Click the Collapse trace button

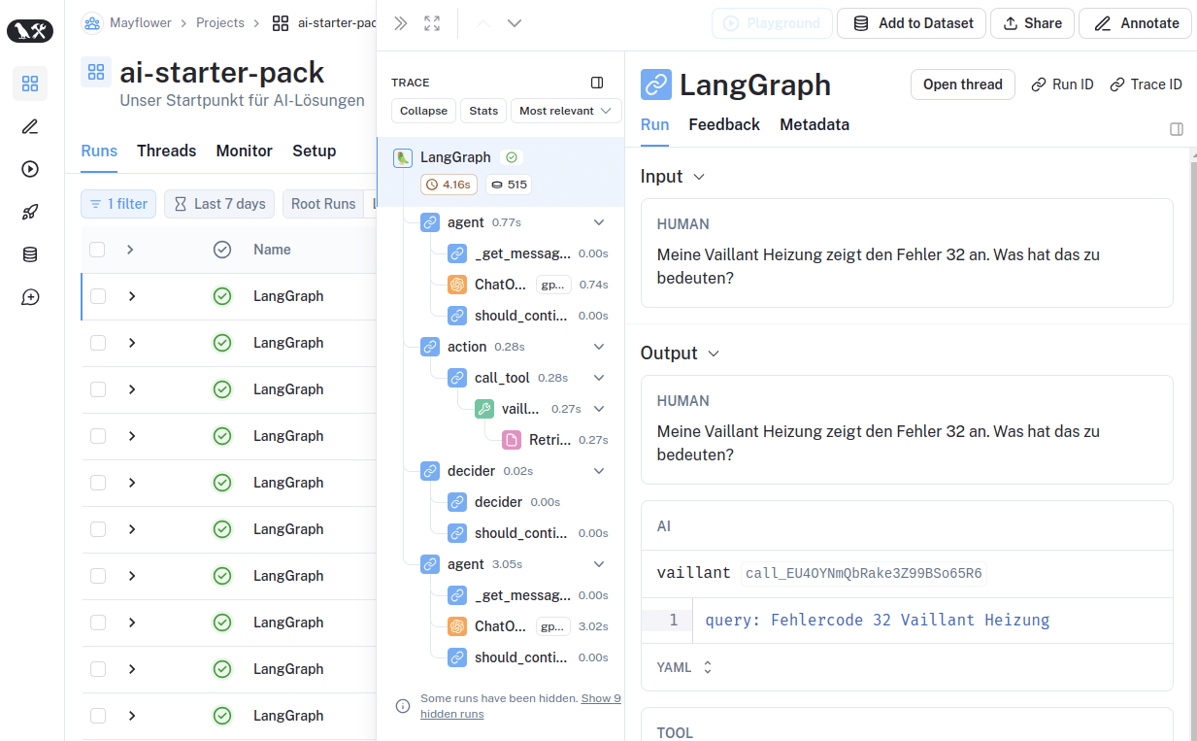tap(423, 111)
